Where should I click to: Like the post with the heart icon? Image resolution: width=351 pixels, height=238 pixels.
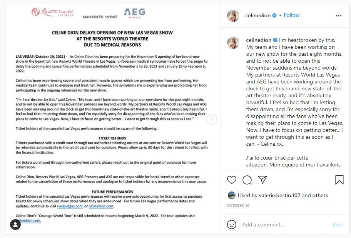(x=231, y=180)
